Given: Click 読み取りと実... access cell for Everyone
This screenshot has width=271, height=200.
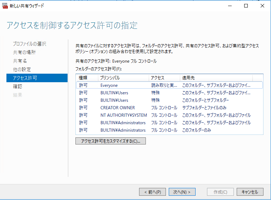Looking at the screenshot, I should click(x=164, y=85).
